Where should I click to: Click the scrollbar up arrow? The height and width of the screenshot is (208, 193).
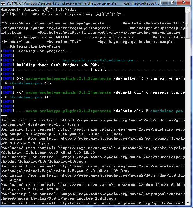pyautogui.click(x=188, y=10)
